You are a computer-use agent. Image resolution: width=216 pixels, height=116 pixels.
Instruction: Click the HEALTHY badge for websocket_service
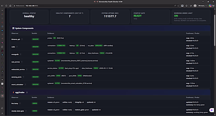point(35,69)
